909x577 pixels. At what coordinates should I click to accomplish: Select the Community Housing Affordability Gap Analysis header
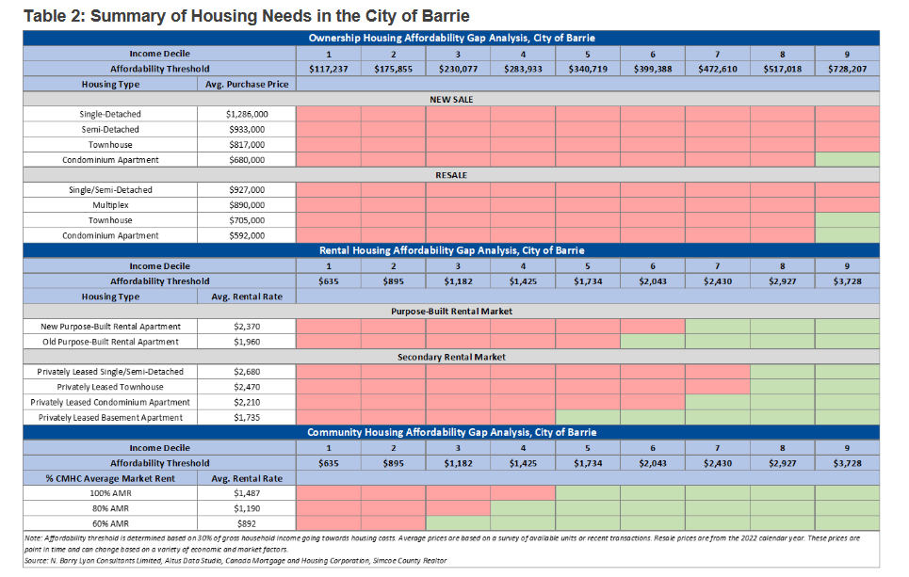(x=451, y=432)
